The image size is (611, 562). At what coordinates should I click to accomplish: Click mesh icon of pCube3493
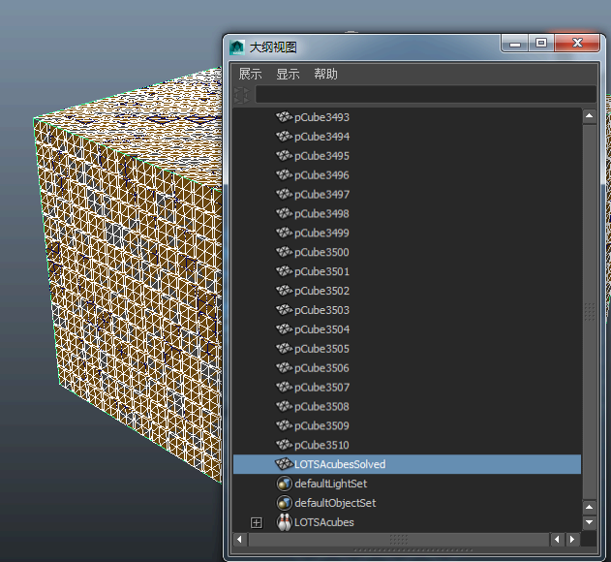284,116
